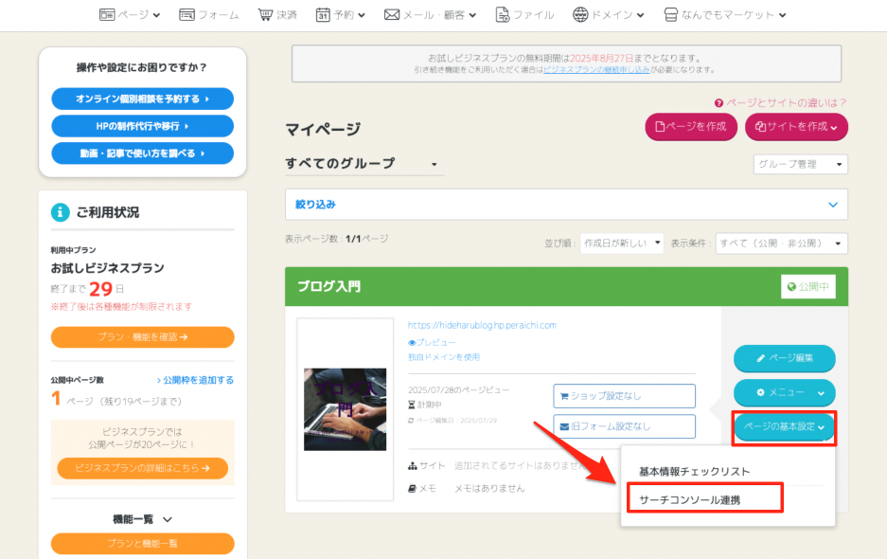Click the shopping cart icon in ショップ設定なし
This screenshot has height=559, width=887.
(x=565, y=396)
